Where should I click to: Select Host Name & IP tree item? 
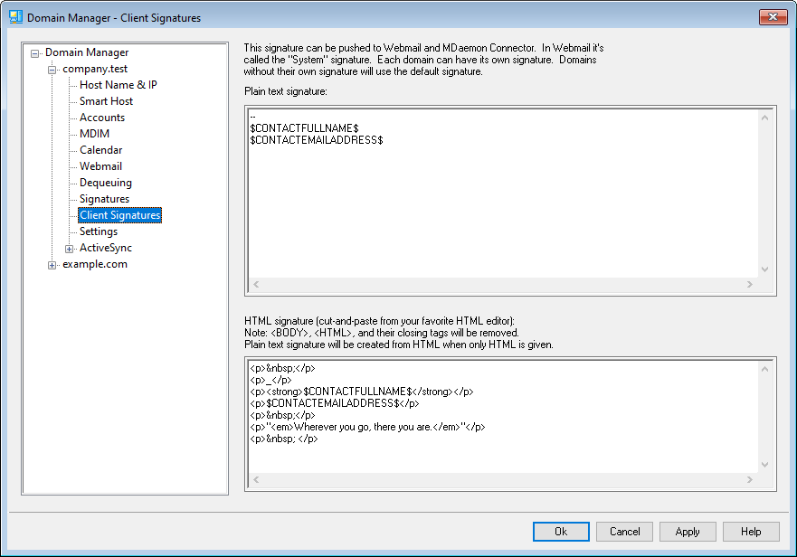point(118,85)
